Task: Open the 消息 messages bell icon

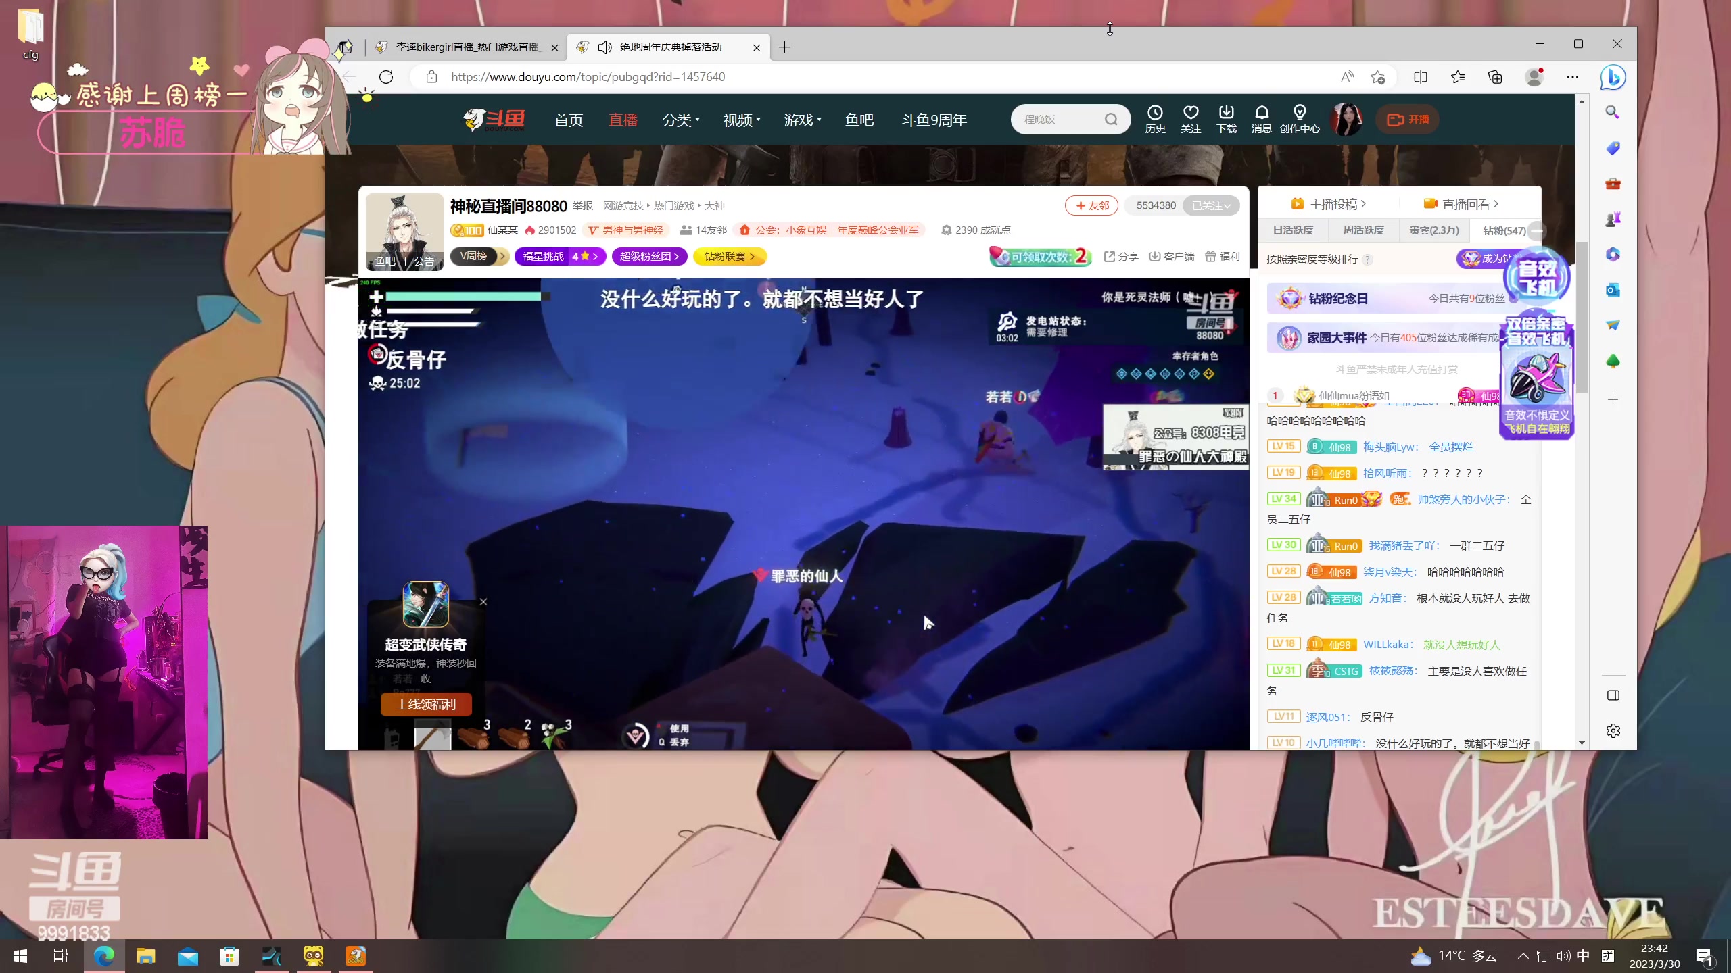Action: [1262, 119]
